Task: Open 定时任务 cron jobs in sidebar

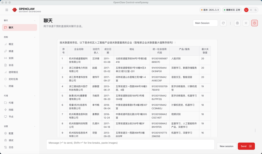Action: click(20, 79)
